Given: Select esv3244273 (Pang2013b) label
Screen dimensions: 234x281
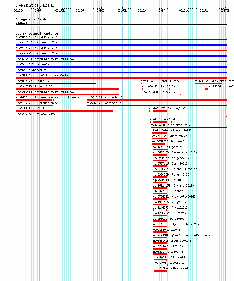Looking at the screenshot, I should pos(170,208).
